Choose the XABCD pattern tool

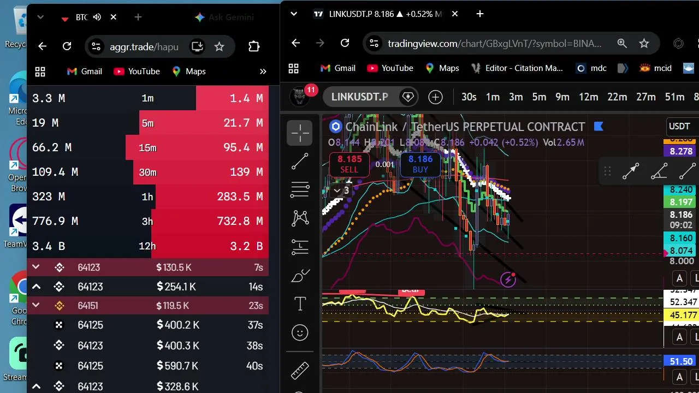click(x=300, y=218)
